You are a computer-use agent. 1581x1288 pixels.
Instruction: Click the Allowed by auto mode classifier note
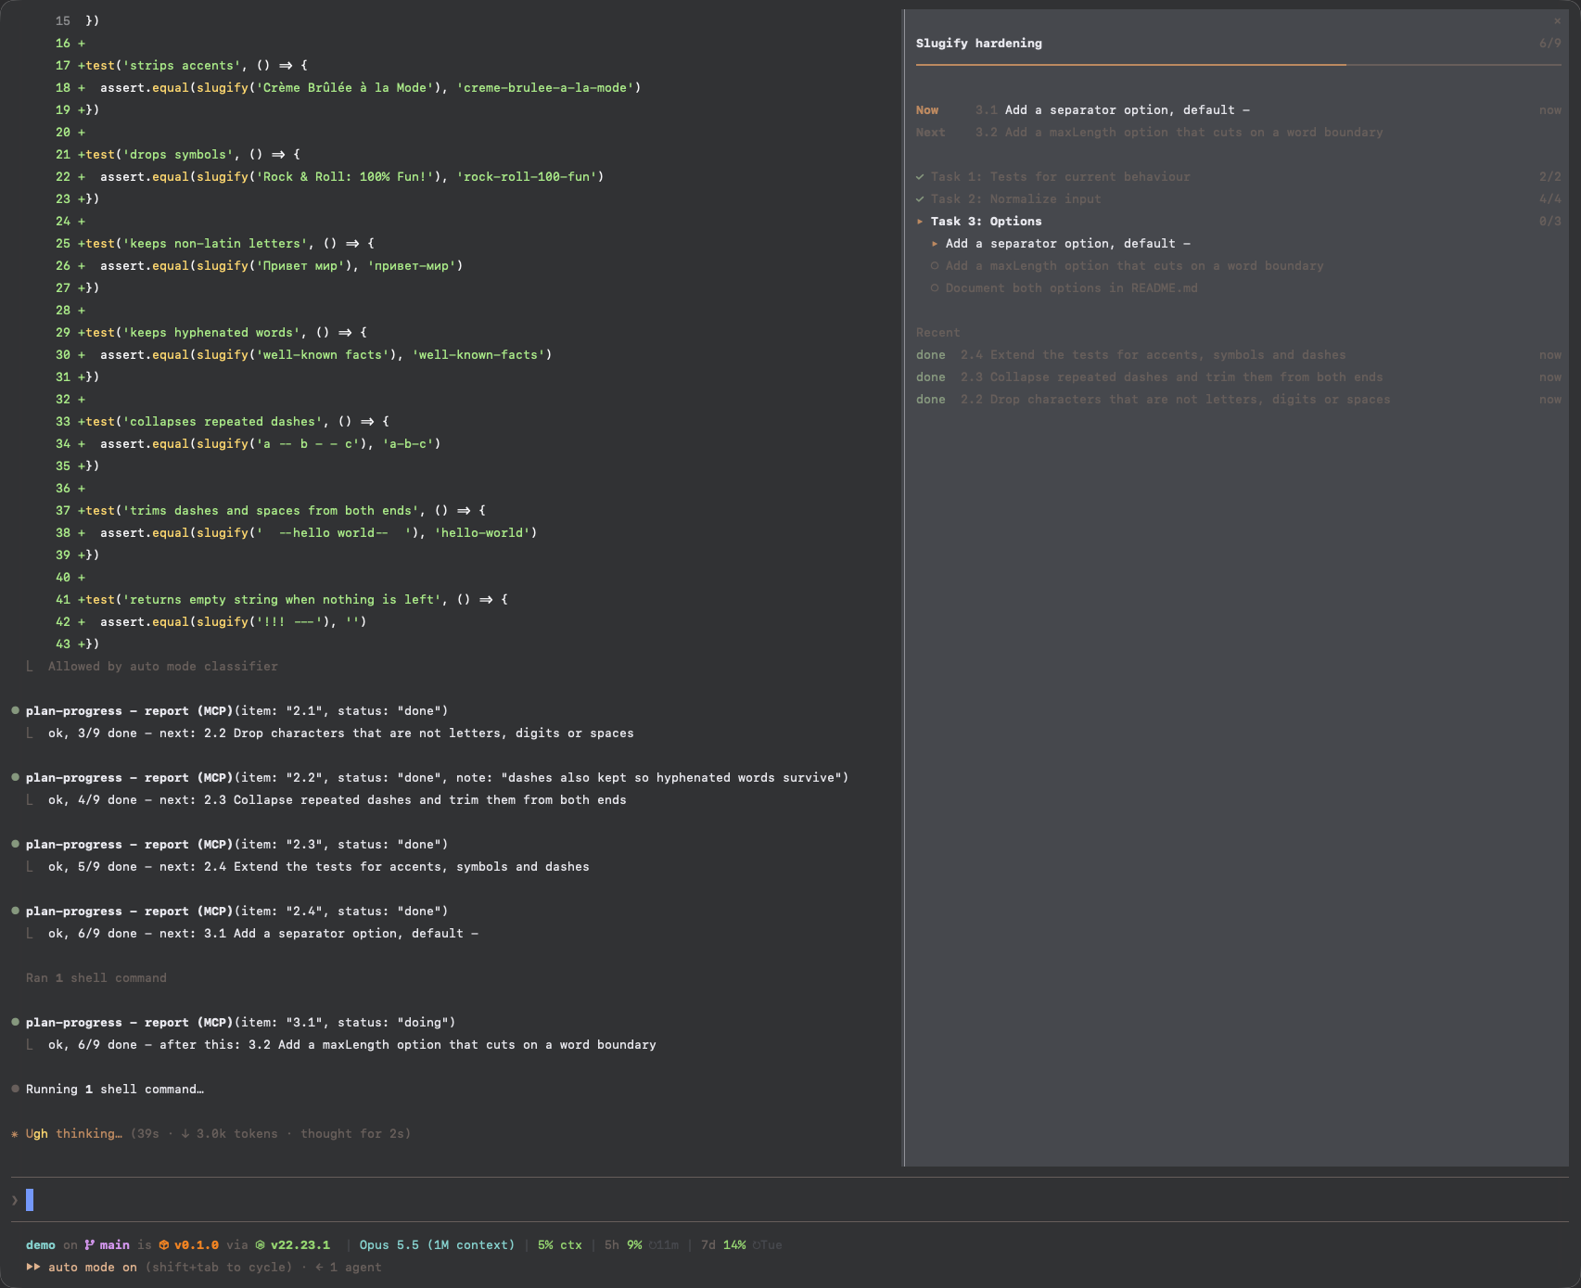[x=163, y=667]
